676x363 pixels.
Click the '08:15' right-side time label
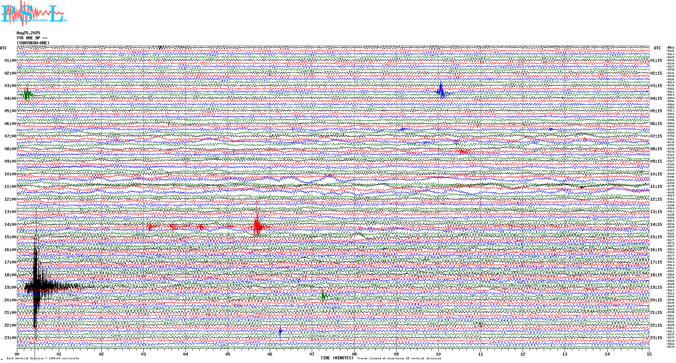tap(656, 149)
